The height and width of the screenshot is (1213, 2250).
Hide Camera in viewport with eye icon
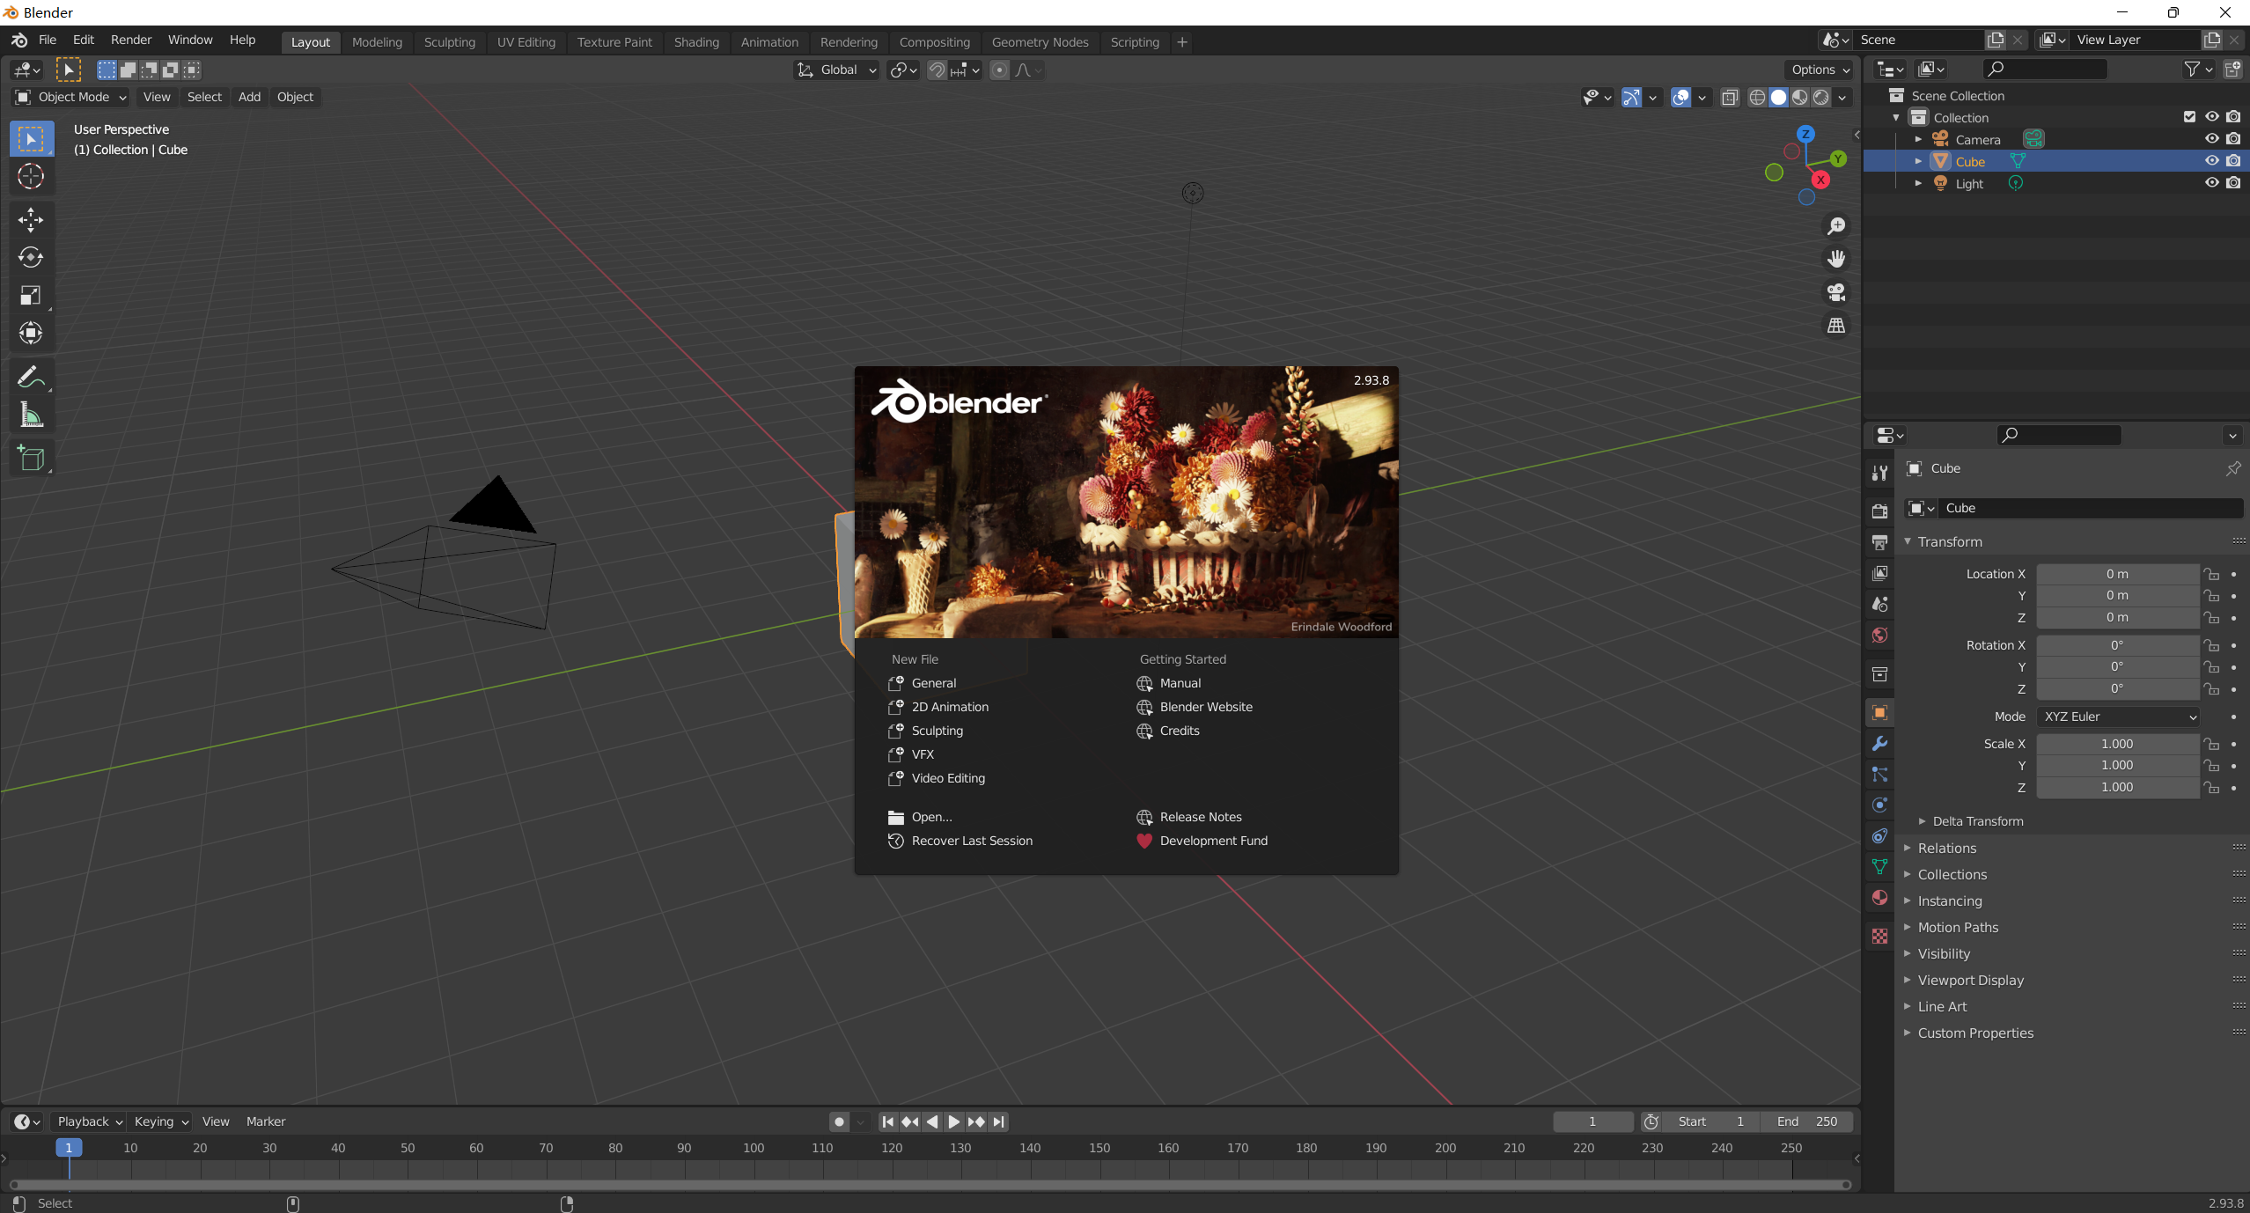[2211, 139]
